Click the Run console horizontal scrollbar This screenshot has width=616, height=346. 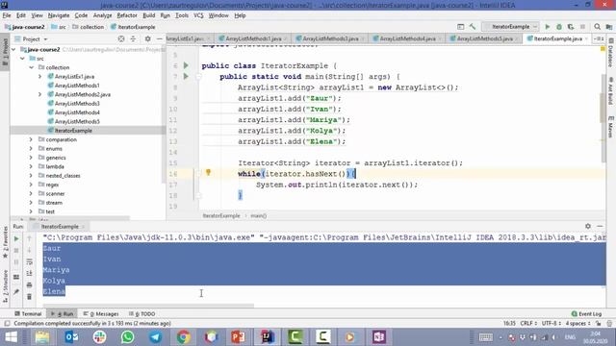tap(148, 305)
